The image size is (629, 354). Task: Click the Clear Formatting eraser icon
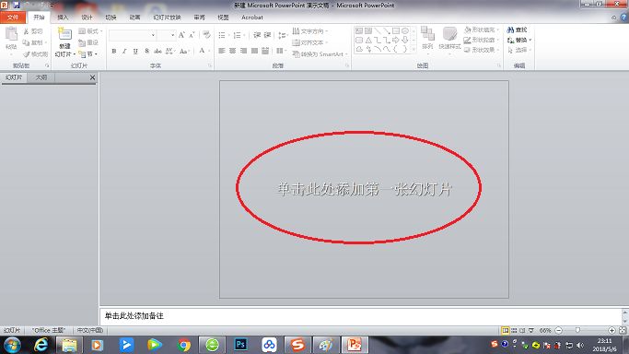point(206,35)
